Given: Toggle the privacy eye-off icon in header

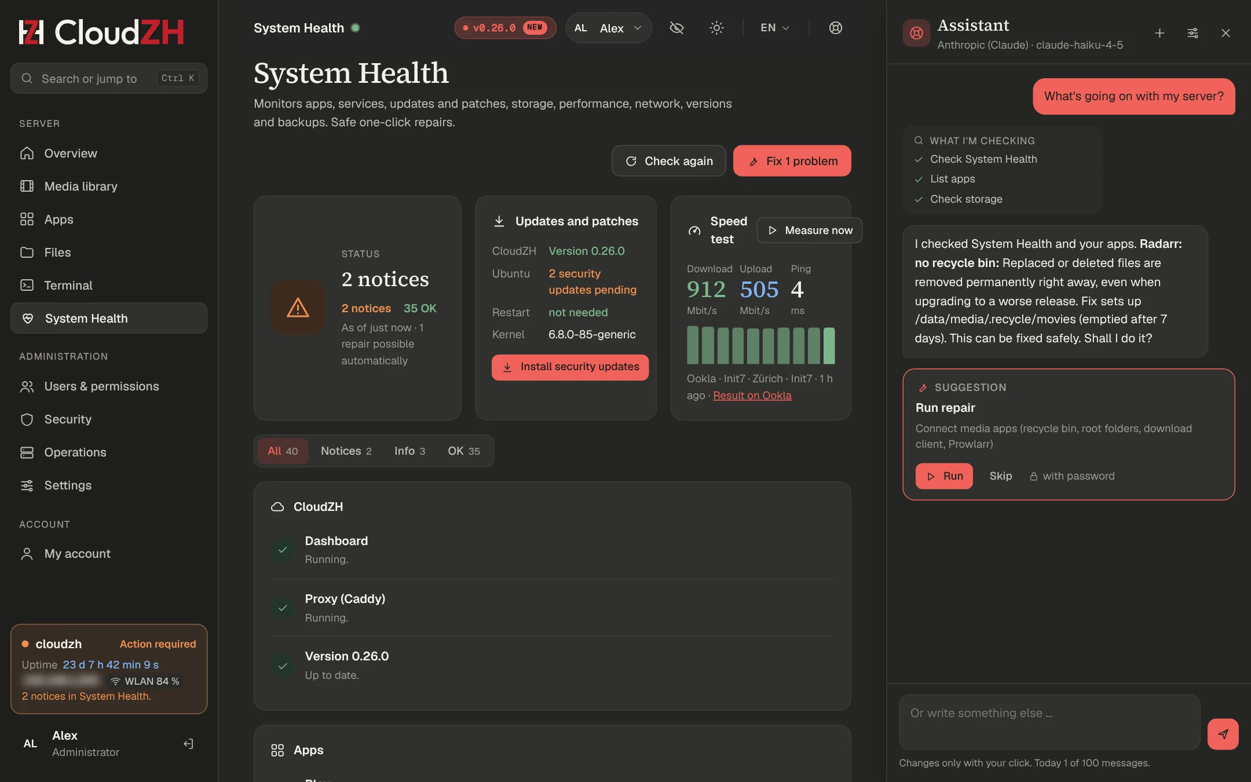Looking at the screenshot, I should pyautogui.click(x=676, y=28).
